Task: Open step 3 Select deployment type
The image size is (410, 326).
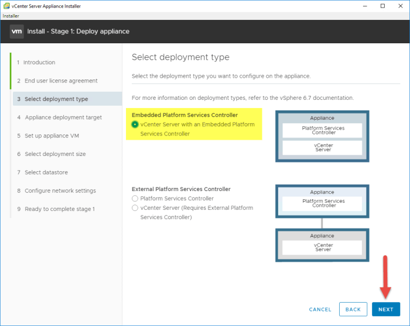Action: (67, 99)
